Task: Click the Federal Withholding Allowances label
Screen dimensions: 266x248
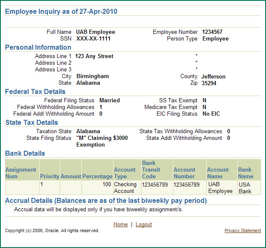Action: point(56,107)
